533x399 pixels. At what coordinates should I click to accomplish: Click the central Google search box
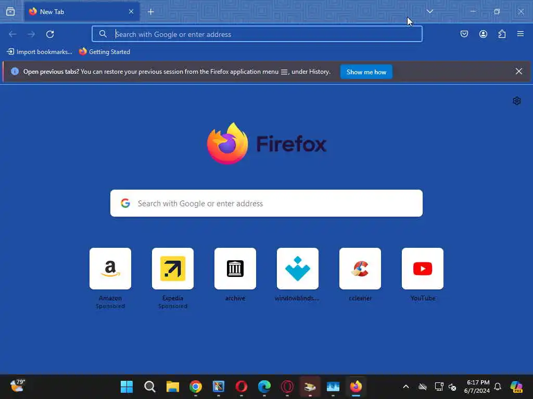coord(266,203)
